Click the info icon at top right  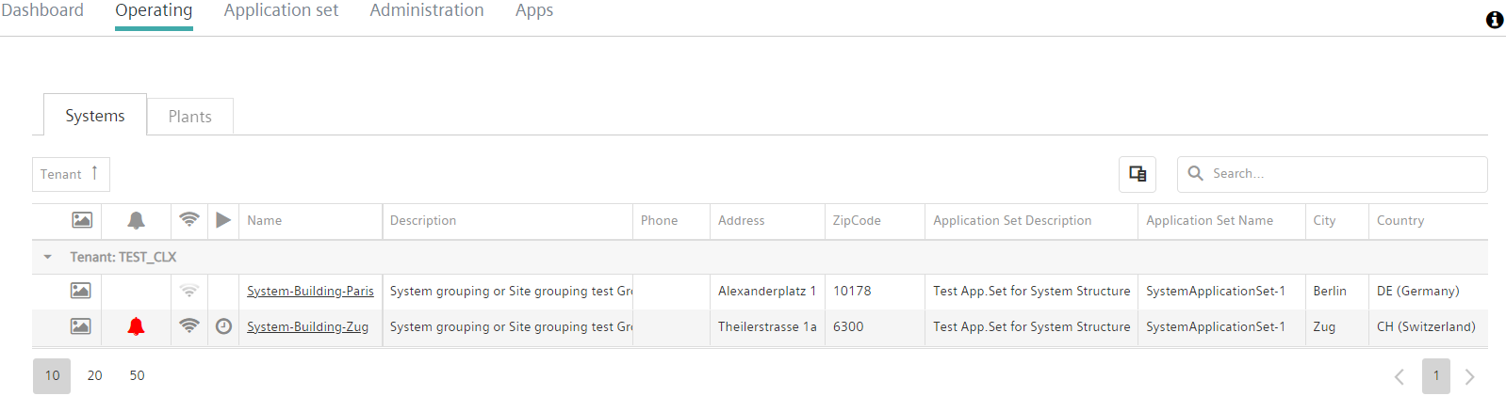[x=1495, y=20]
